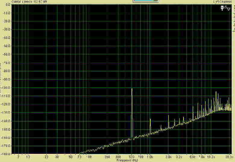Click the "-130.0" level axis label

(x=6, y=113)
